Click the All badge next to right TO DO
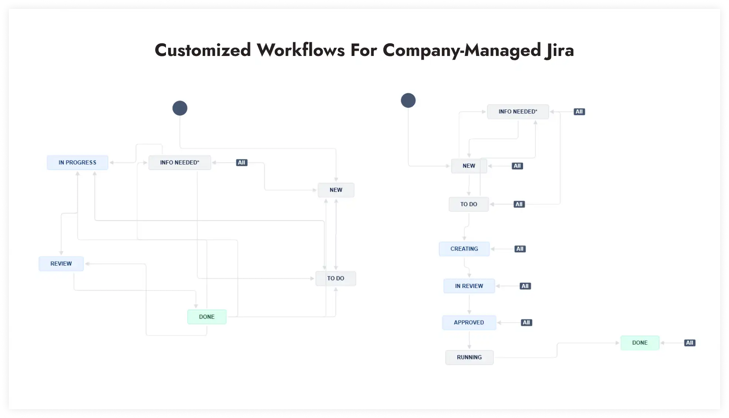Viewport: 729px width, 418px height. [x=519, y=205]
